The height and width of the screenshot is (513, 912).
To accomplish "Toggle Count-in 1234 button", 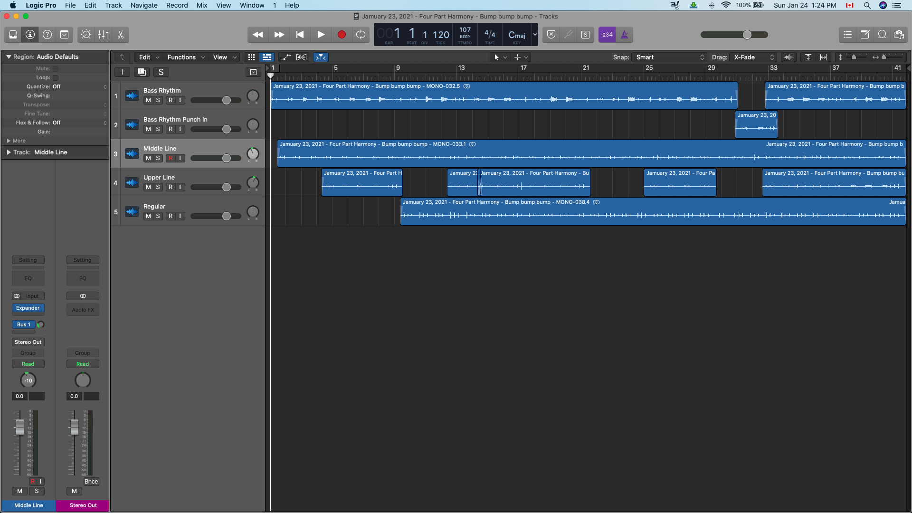I will 607,35.
